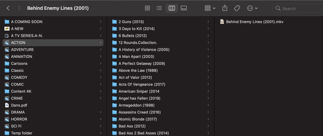
Task: Click the 2 Guns (2013) folder icon
Action: pyautogui.click(x=115, y=22)
